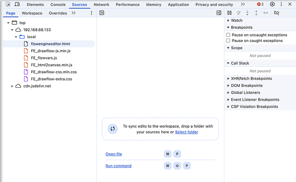
Task: Select the Sources tab
Action: 79,5
